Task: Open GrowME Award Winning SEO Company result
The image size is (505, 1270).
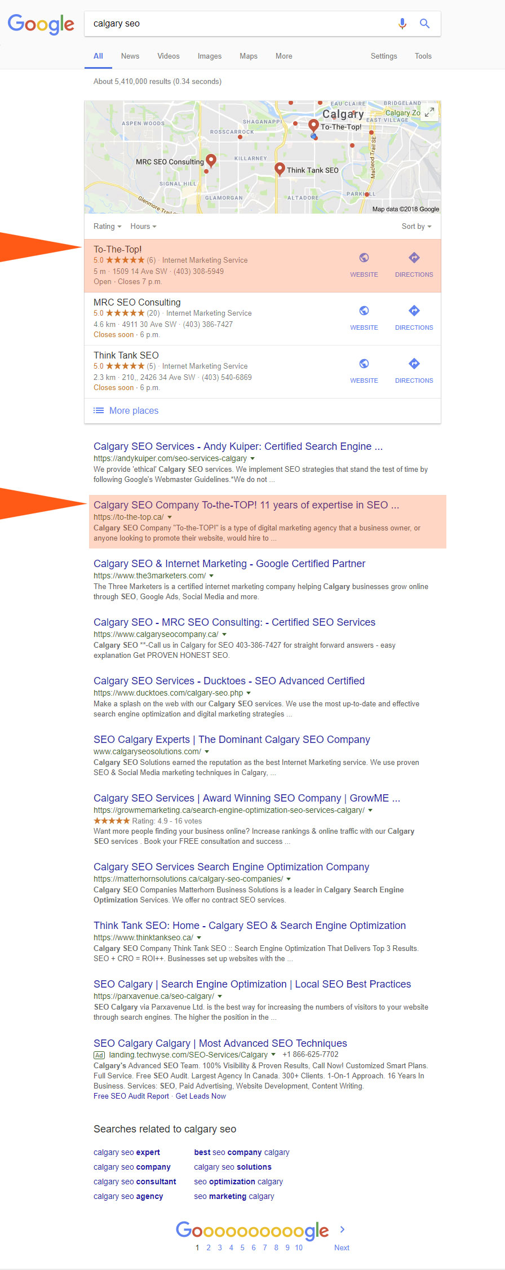Action: [x=247, y=798]
